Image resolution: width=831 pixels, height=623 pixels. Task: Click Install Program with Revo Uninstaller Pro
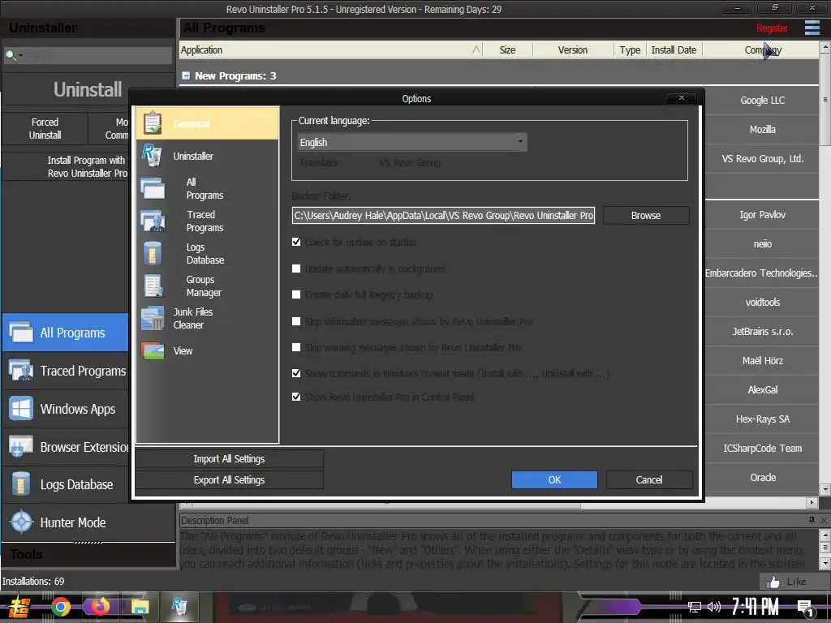[88, 166]
